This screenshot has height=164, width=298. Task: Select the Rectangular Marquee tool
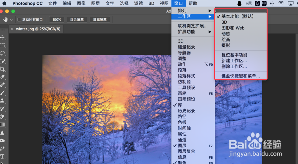pos(2,45)
